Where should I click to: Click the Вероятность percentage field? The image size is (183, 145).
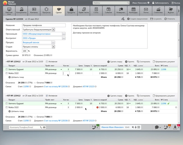coord(25,51)
